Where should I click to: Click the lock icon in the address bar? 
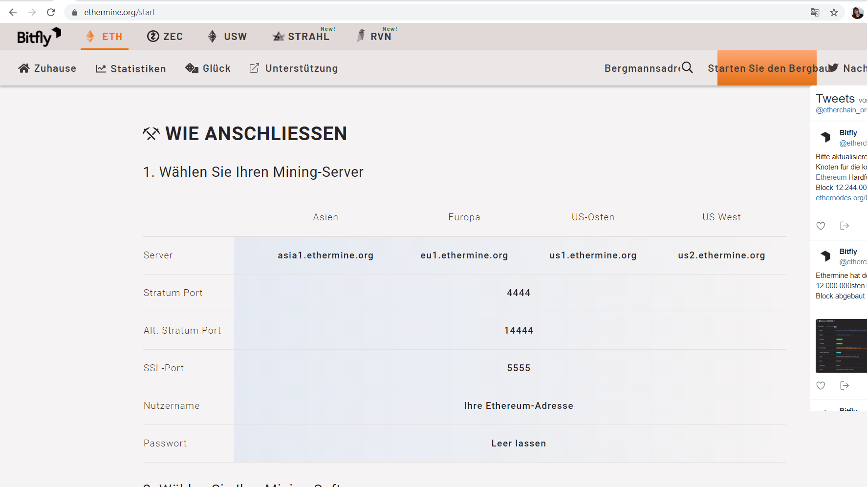75,13
